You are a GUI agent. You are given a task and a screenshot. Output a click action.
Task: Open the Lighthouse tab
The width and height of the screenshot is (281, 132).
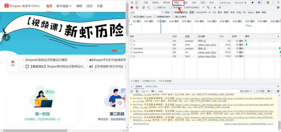[225, 3]
